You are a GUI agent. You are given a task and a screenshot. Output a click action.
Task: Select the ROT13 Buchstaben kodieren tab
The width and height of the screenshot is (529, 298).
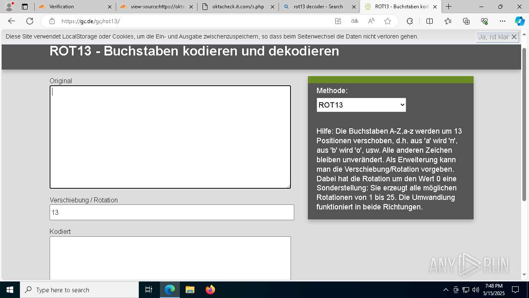[400, 7]
